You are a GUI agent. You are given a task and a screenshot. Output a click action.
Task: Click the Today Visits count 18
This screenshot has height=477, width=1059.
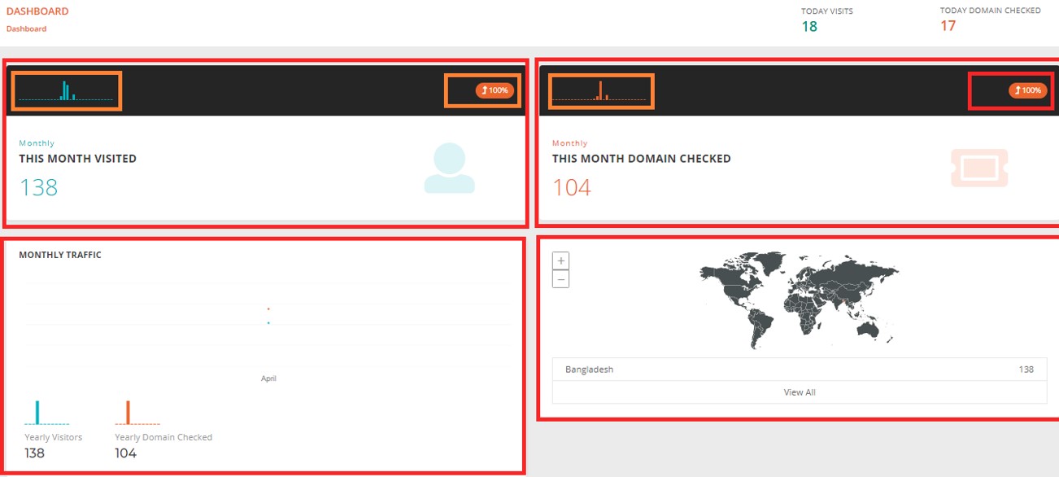point(809,27)
